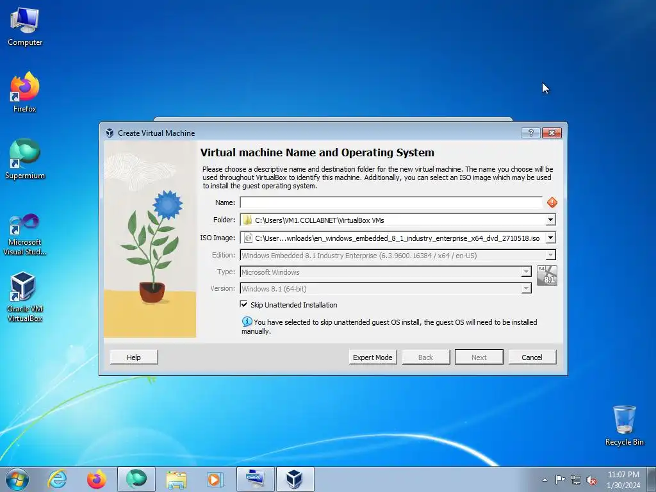Image resolution: width=656 pixels, height=492 pixels.
Task: Click the Help button
Action: point(134,357)
